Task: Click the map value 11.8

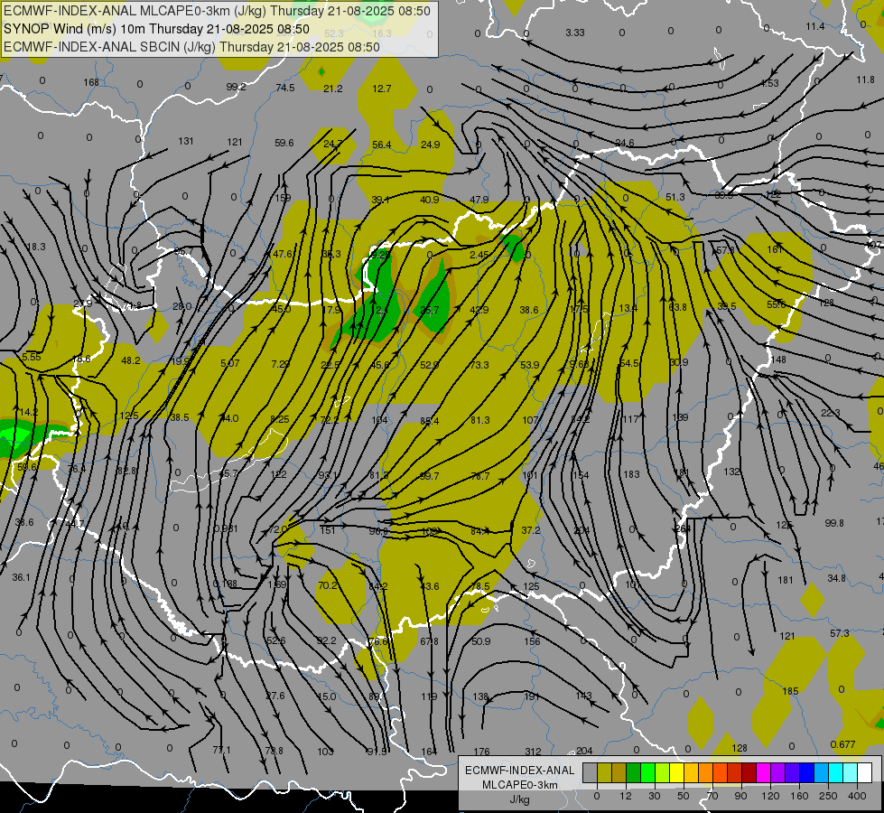Action: point(865,79)
